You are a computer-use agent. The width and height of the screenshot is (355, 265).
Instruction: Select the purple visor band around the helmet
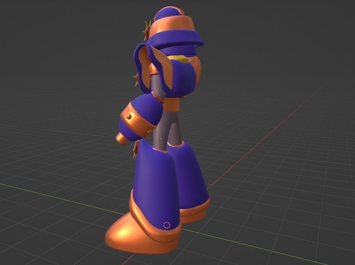click(175, 39)
